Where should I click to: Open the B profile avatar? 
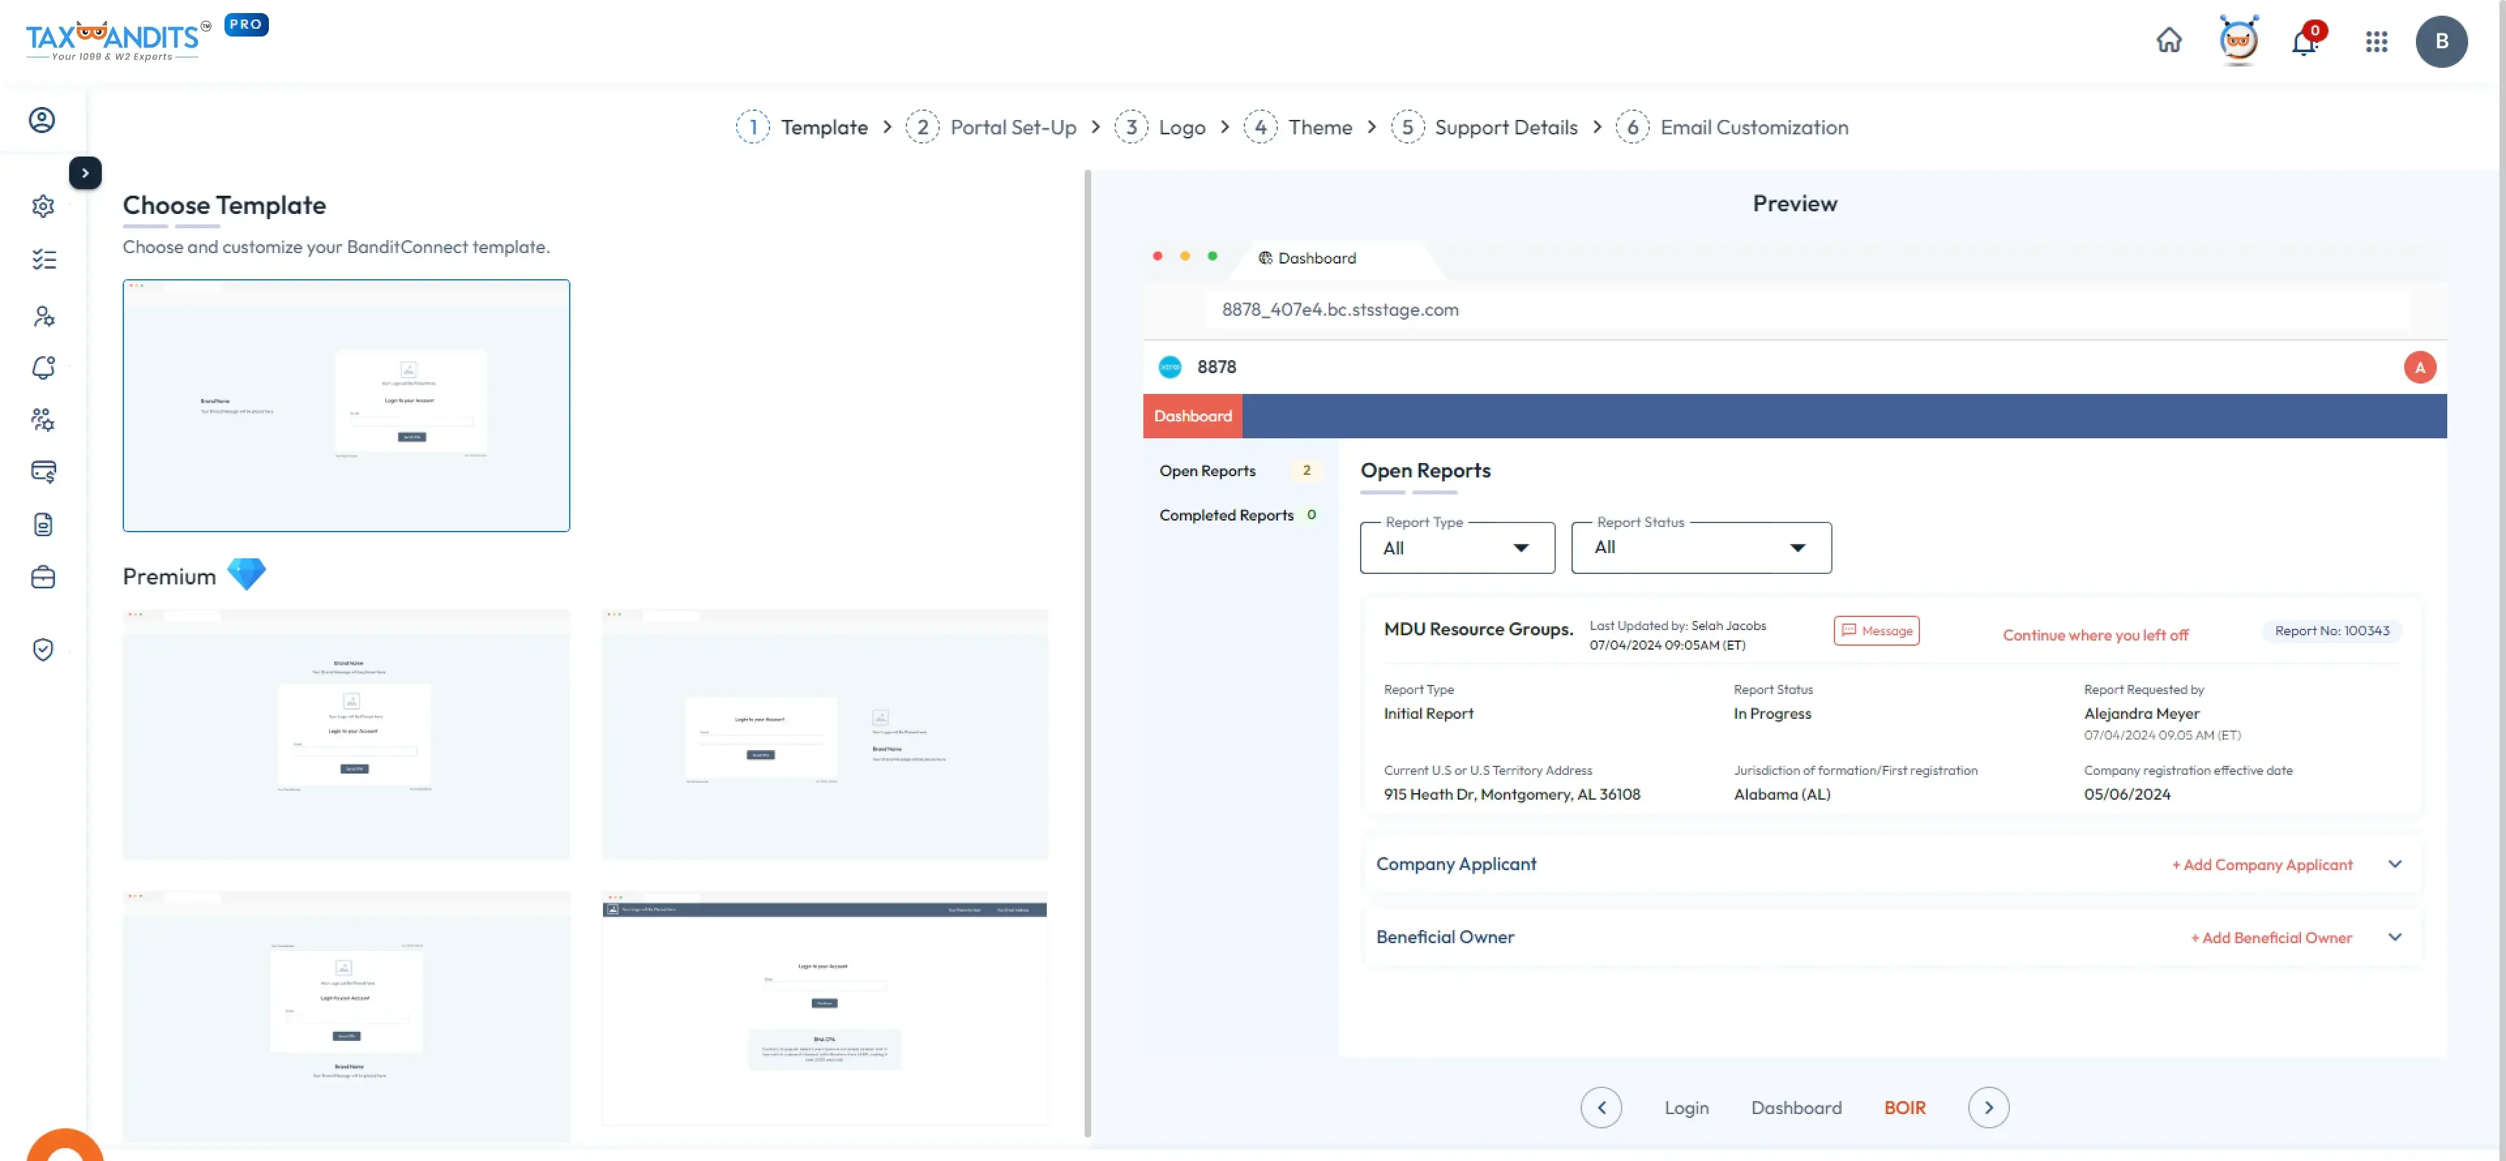coord(2441,42)
